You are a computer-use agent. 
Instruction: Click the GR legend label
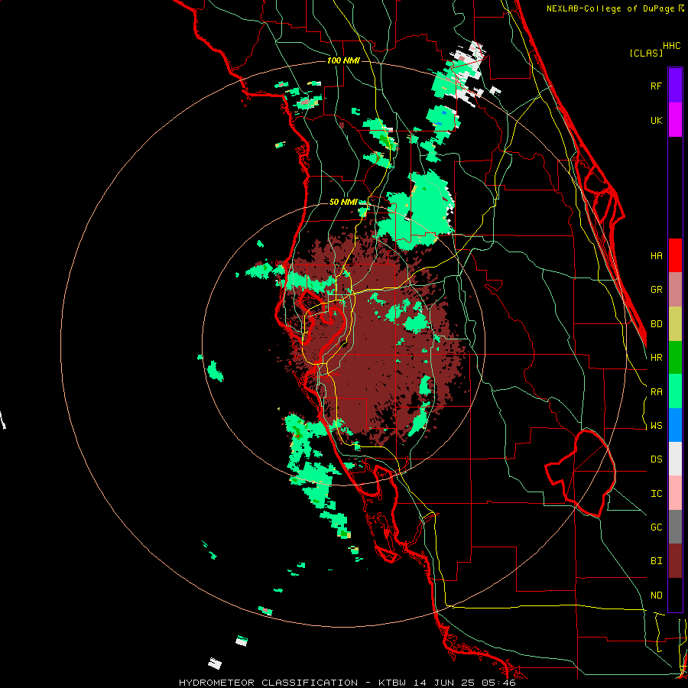pyautogui.click(x=657, y=290)
